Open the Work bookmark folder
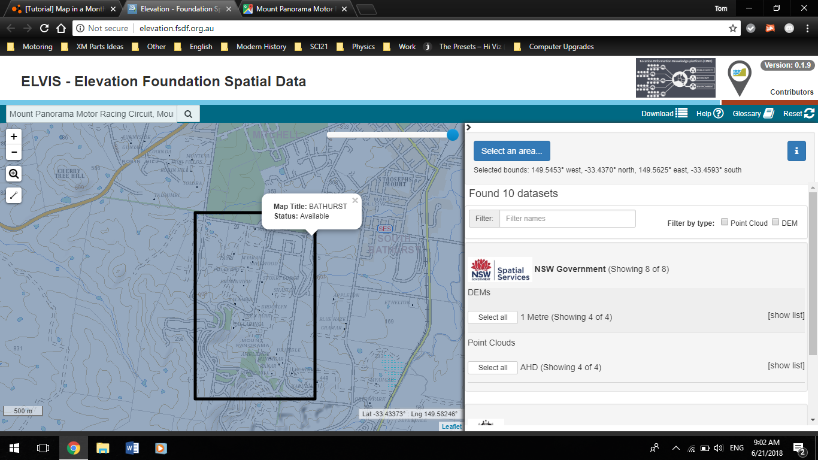818x460 pixels. pos(401,47)
